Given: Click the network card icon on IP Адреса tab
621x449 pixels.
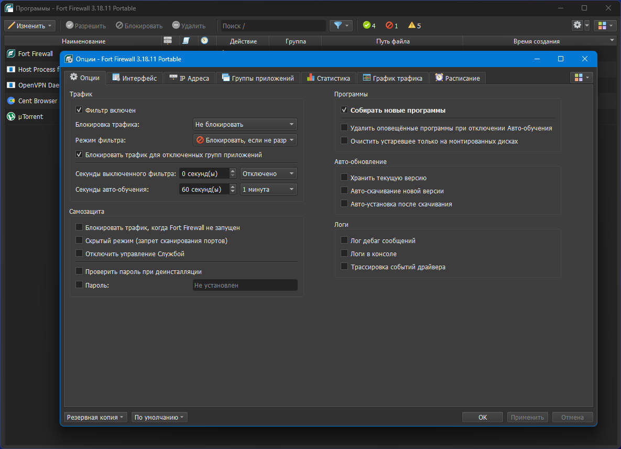Looking at the screenshot, I should [173, 78].
